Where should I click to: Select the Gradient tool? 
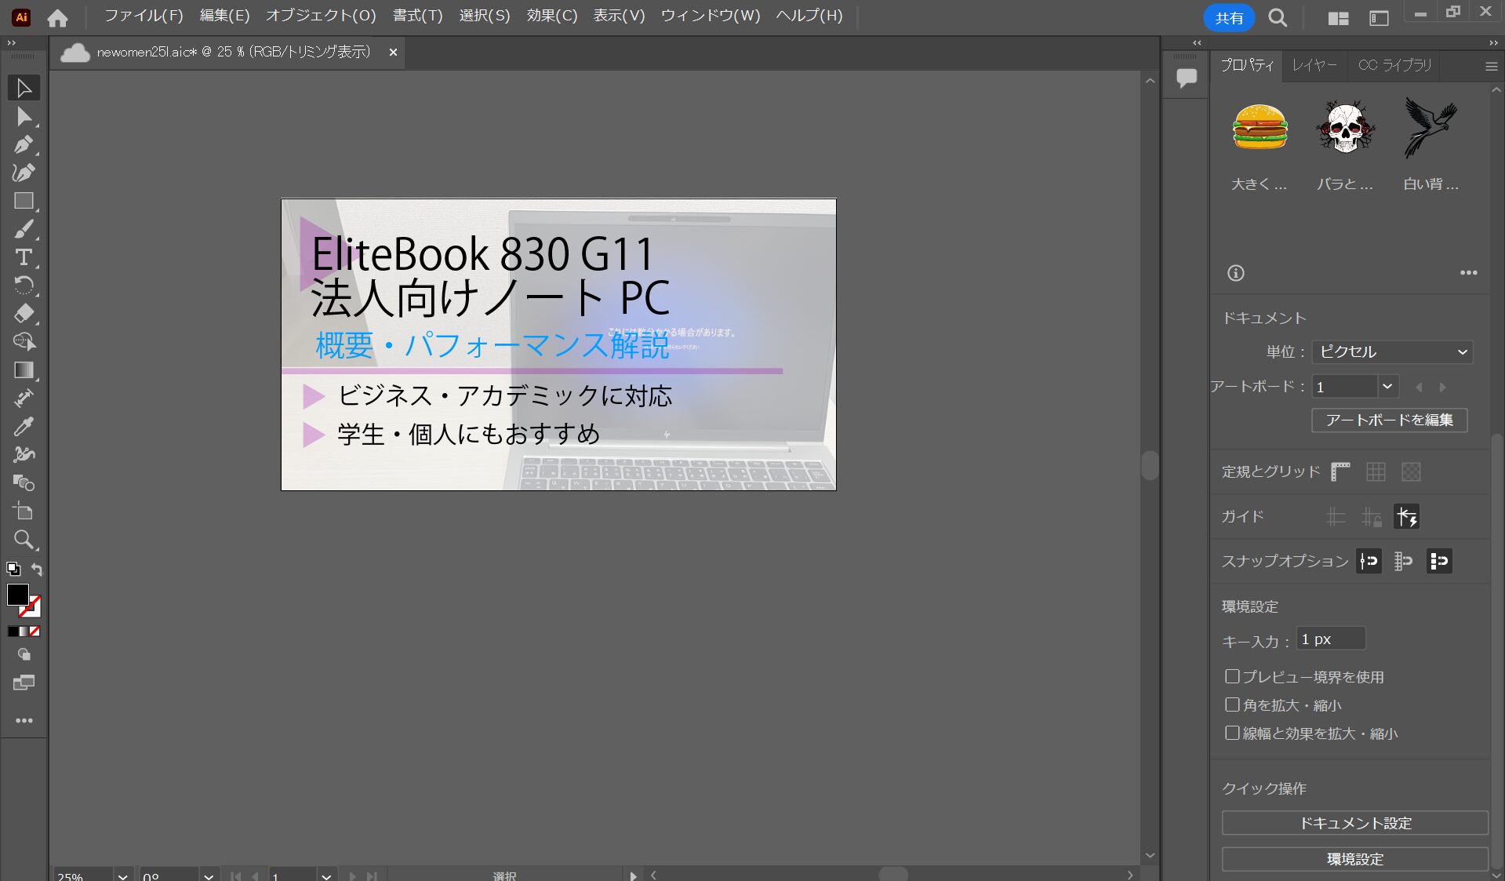24,370
